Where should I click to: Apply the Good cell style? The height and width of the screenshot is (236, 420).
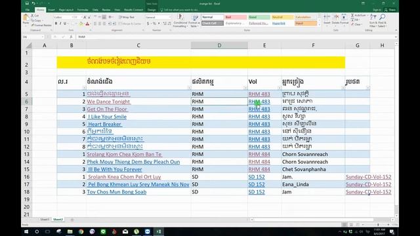pyautogui.click(x=259, y=17)
